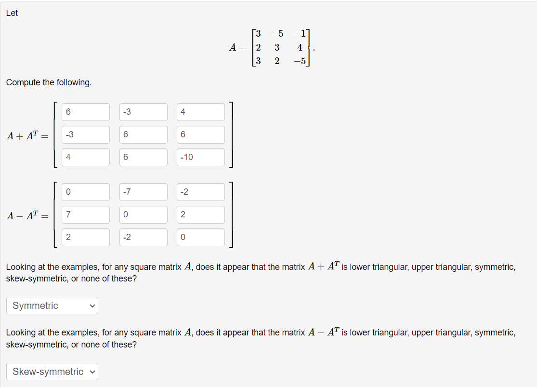This screenshot has height=387, width=537.
Task: Select the field containing -3 in the first row
Action: tap(143, 112)
